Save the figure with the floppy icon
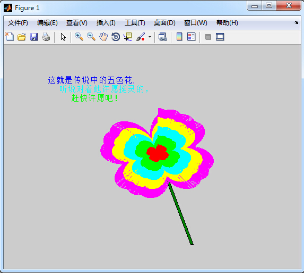The image size is (304, 273). [34, 37]
